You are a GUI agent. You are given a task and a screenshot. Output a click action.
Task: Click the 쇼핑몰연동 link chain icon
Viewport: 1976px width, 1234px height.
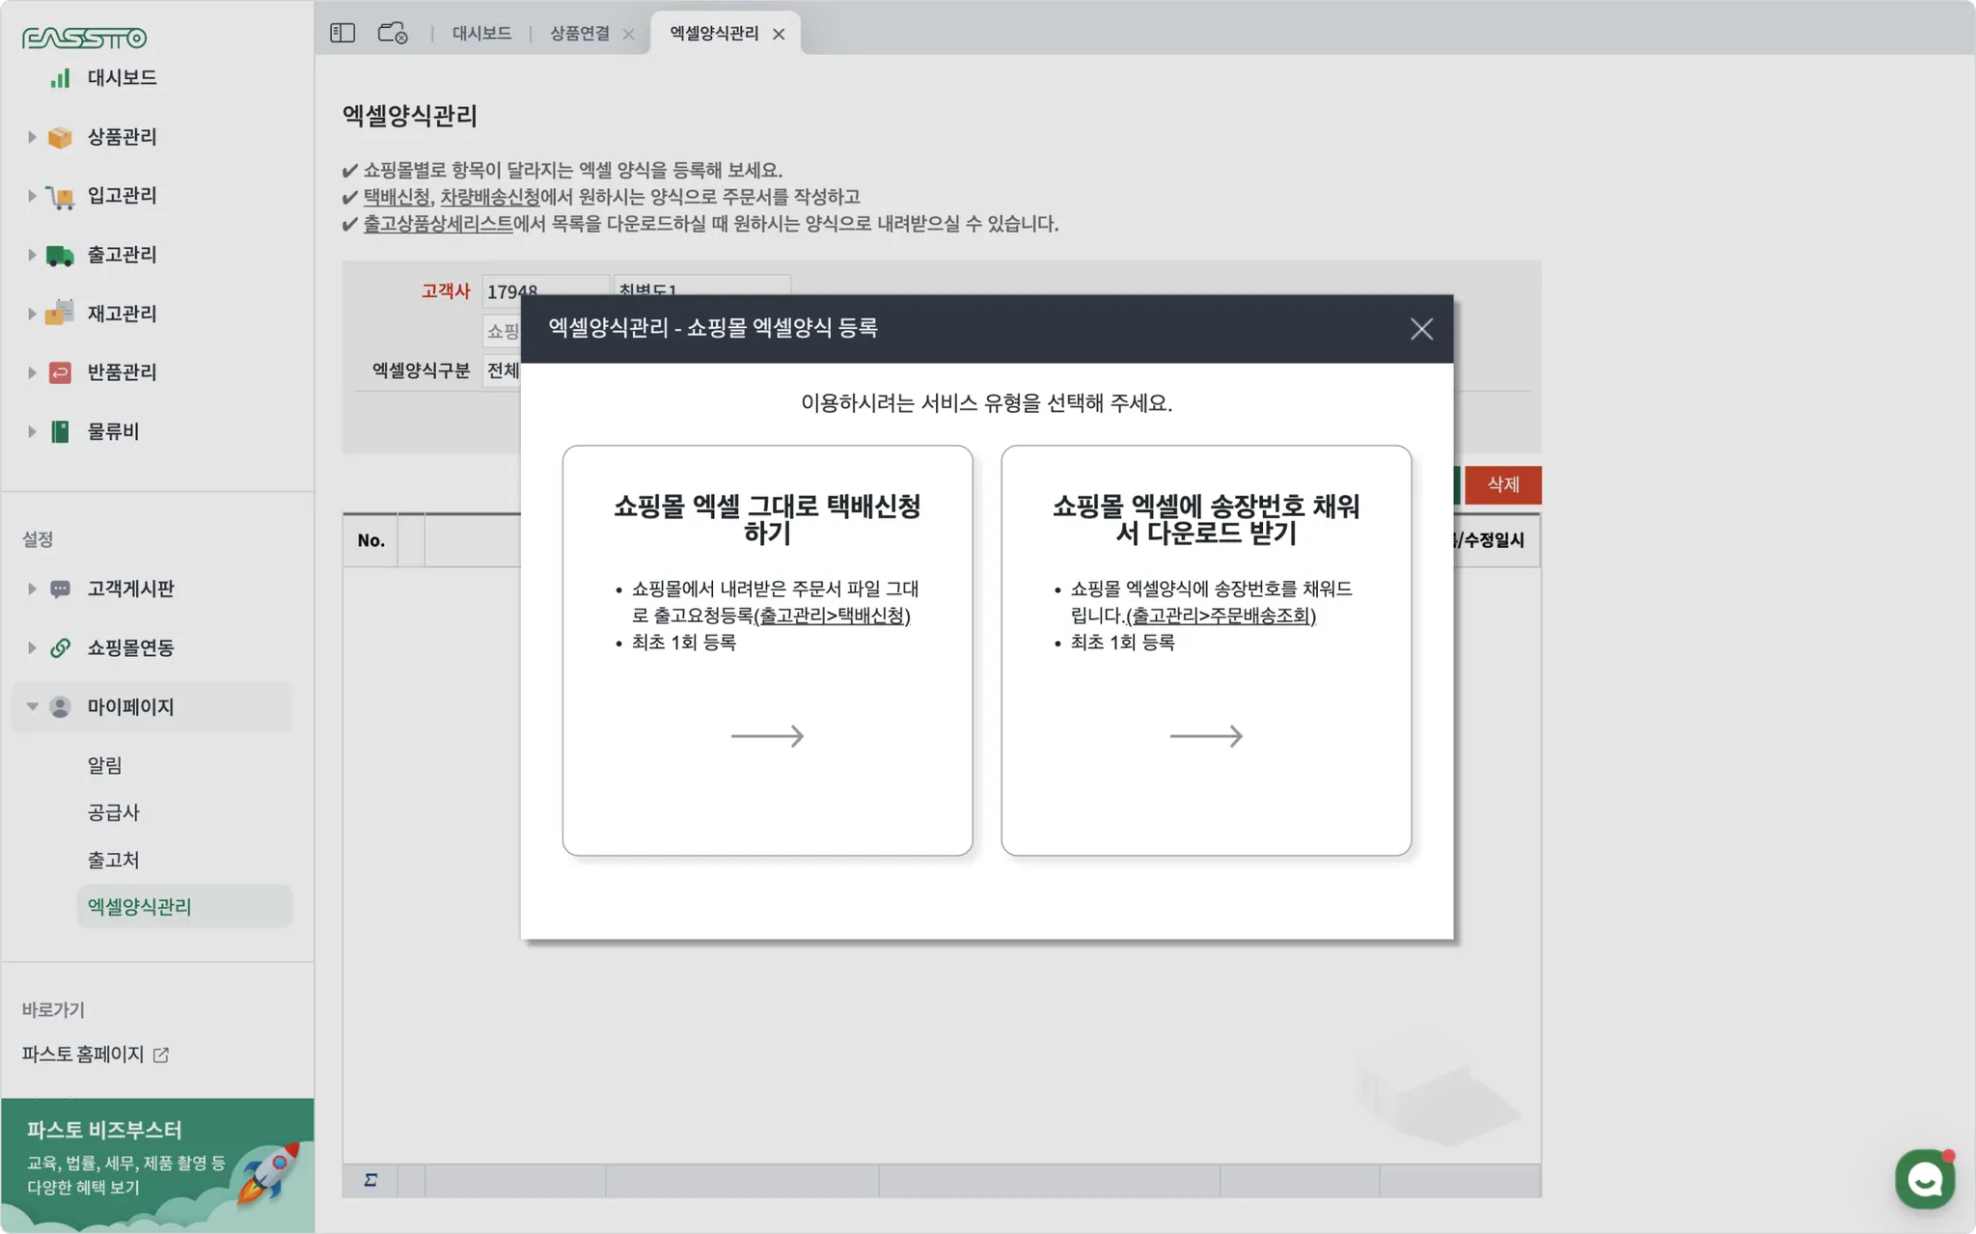point(60,647)
